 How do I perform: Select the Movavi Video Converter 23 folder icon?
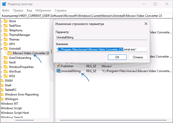[10, 53]
